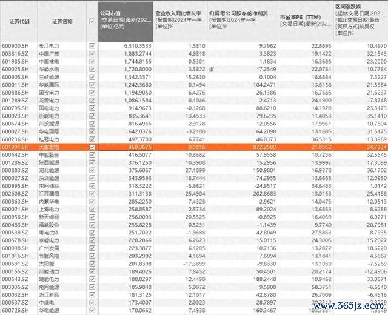Toggle the select-all checkbox in header
The image size is (388, 315).
coord(92,22)
